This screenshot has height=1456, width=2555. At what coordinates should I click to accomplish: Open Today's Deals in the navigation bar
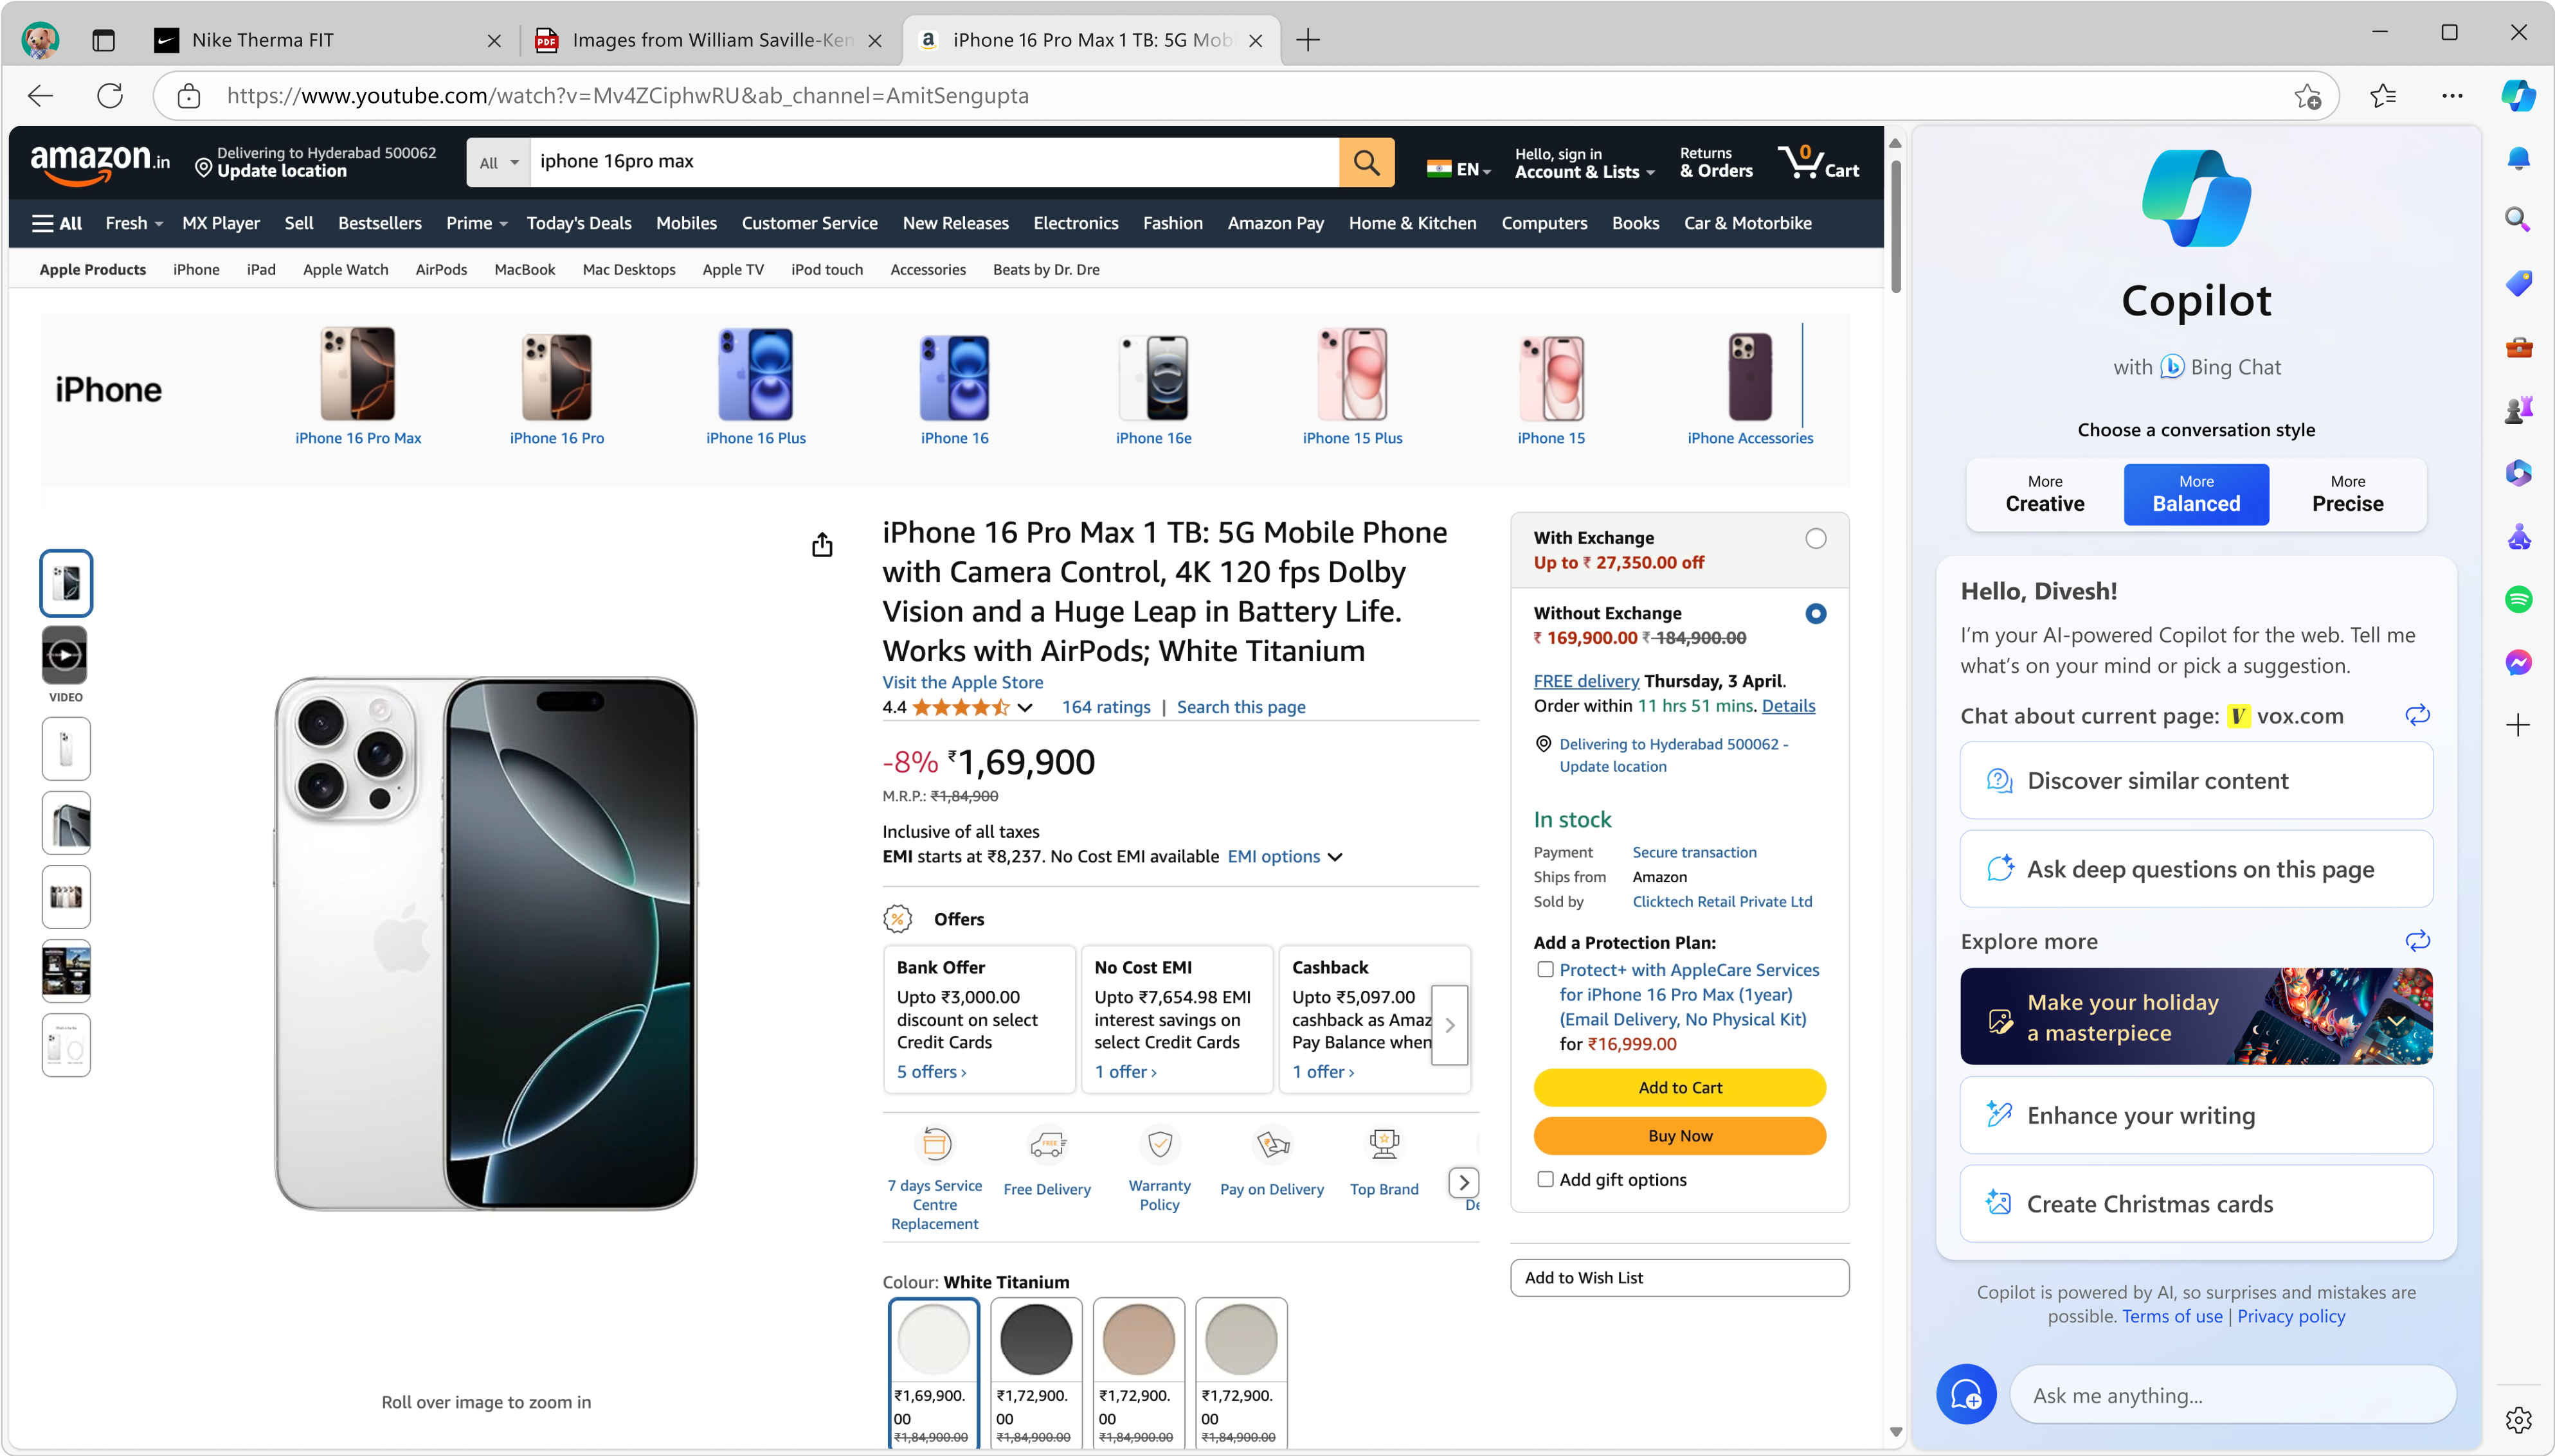coord(578,223)
